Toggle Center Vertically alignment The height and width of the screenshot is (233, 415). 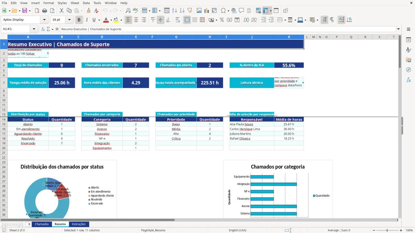160,20
